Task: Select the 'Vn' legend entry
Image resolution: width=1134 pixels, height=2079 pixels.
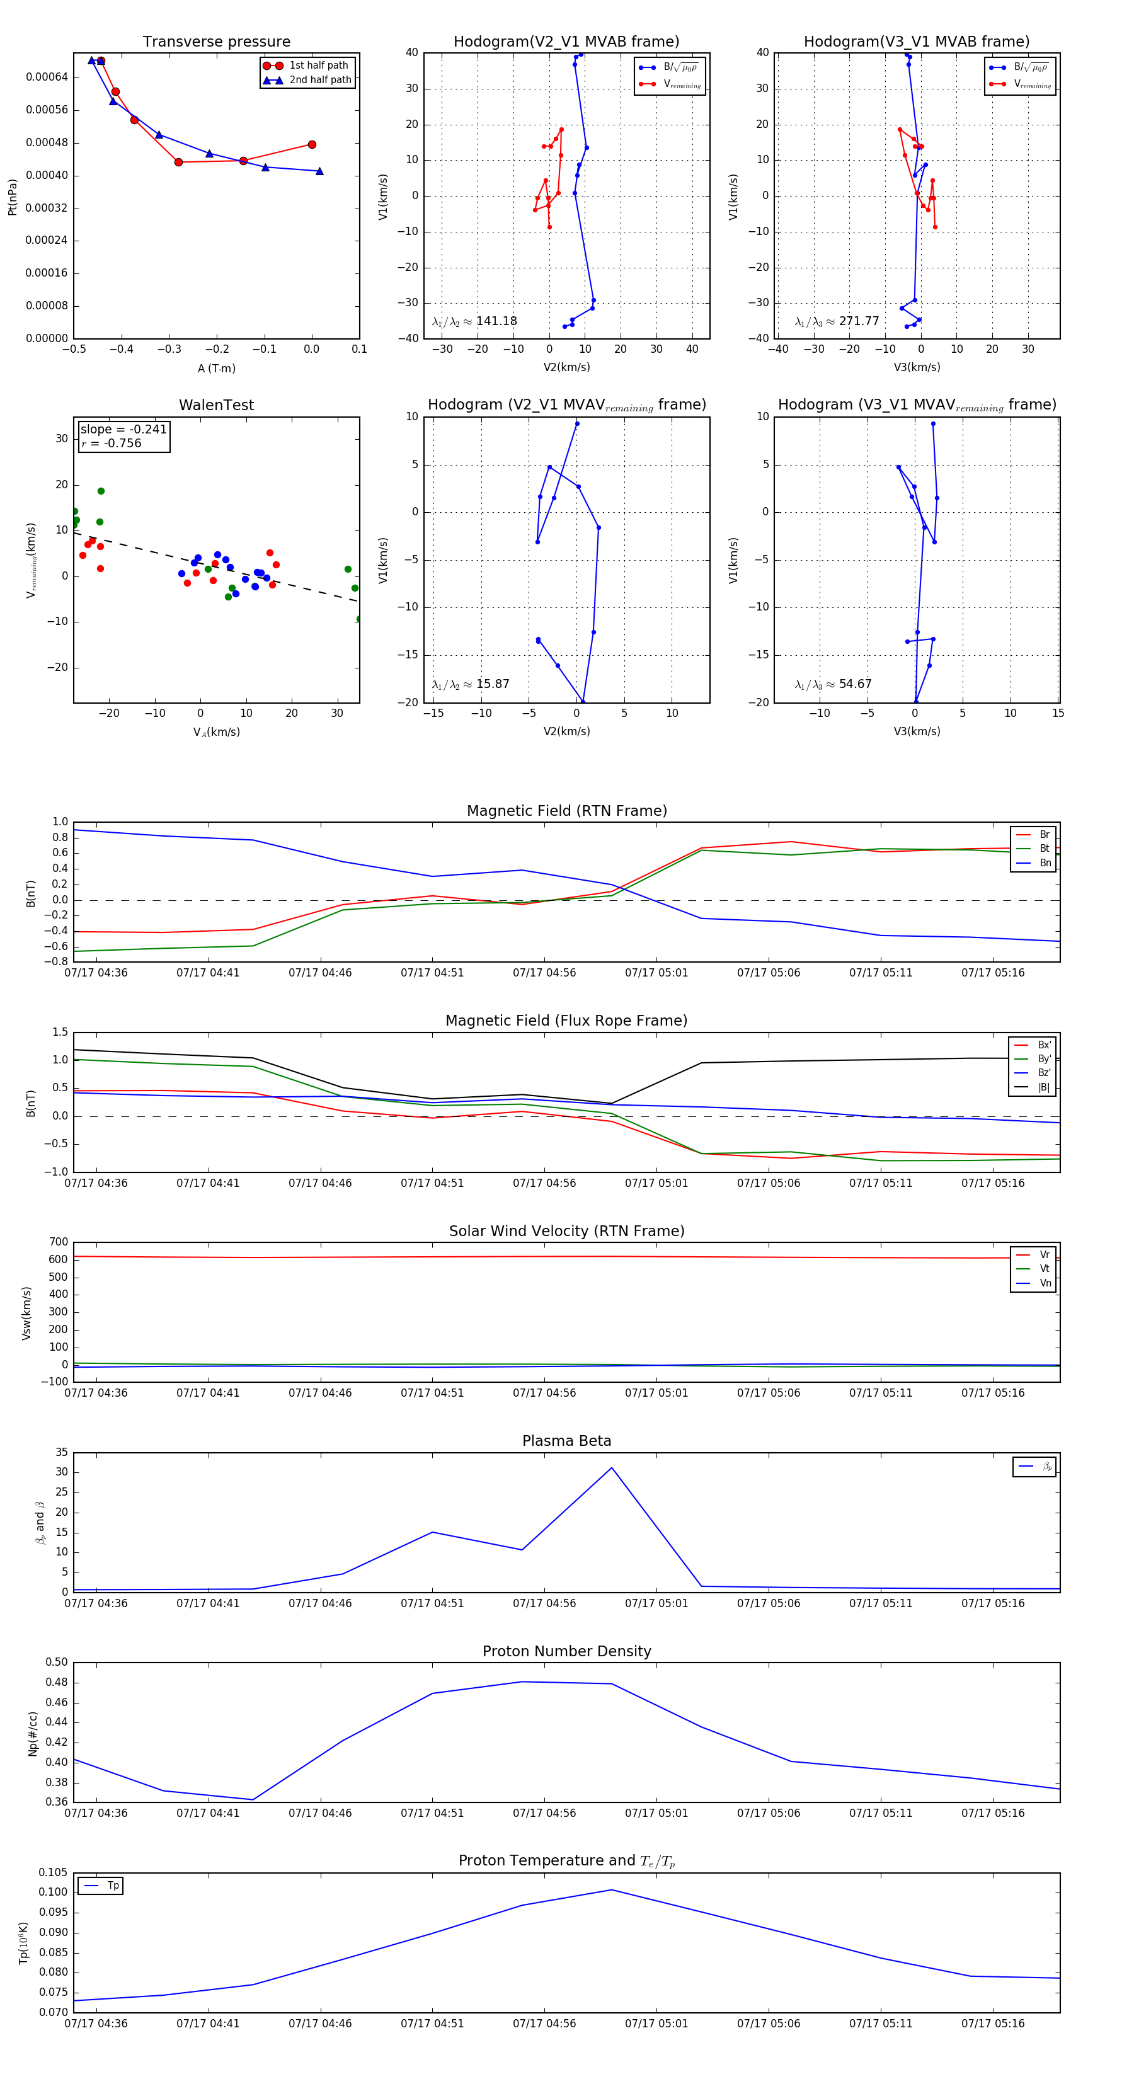Action: pos(1033,1283)
